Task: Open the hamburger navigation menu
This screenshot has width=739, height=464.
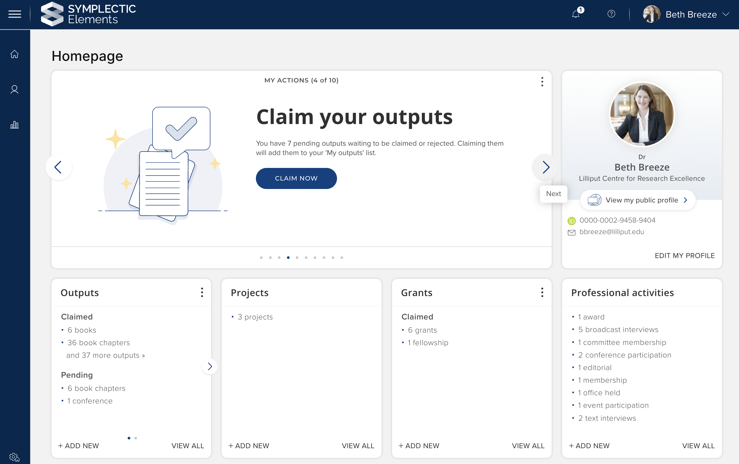Action: pyautogui.click(x=14, y=14)
